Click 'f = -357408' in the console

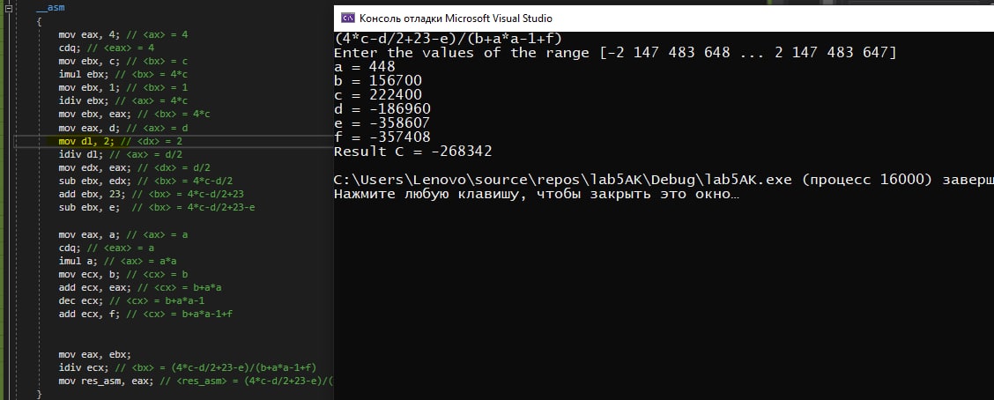tap(382, 137)
